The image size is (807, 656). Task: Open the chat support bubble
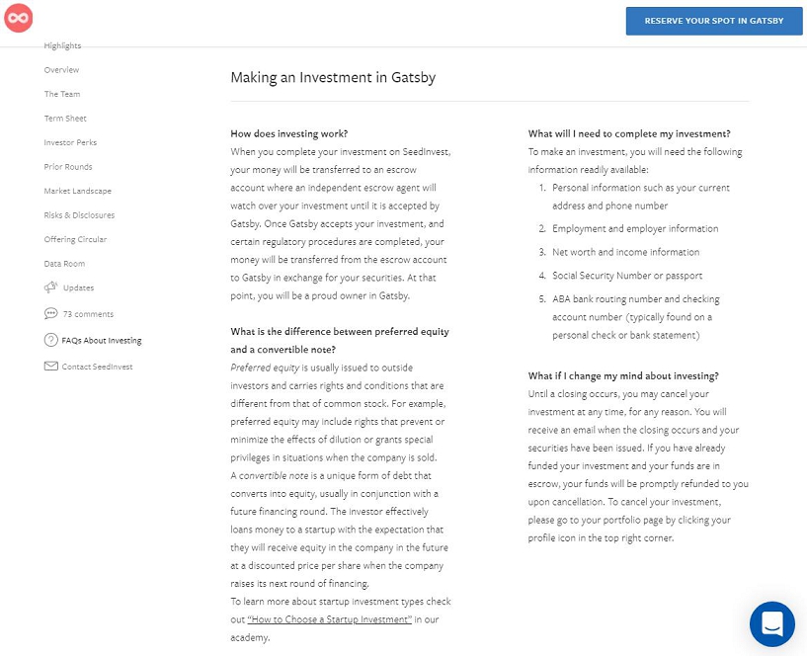click(771, 623)
